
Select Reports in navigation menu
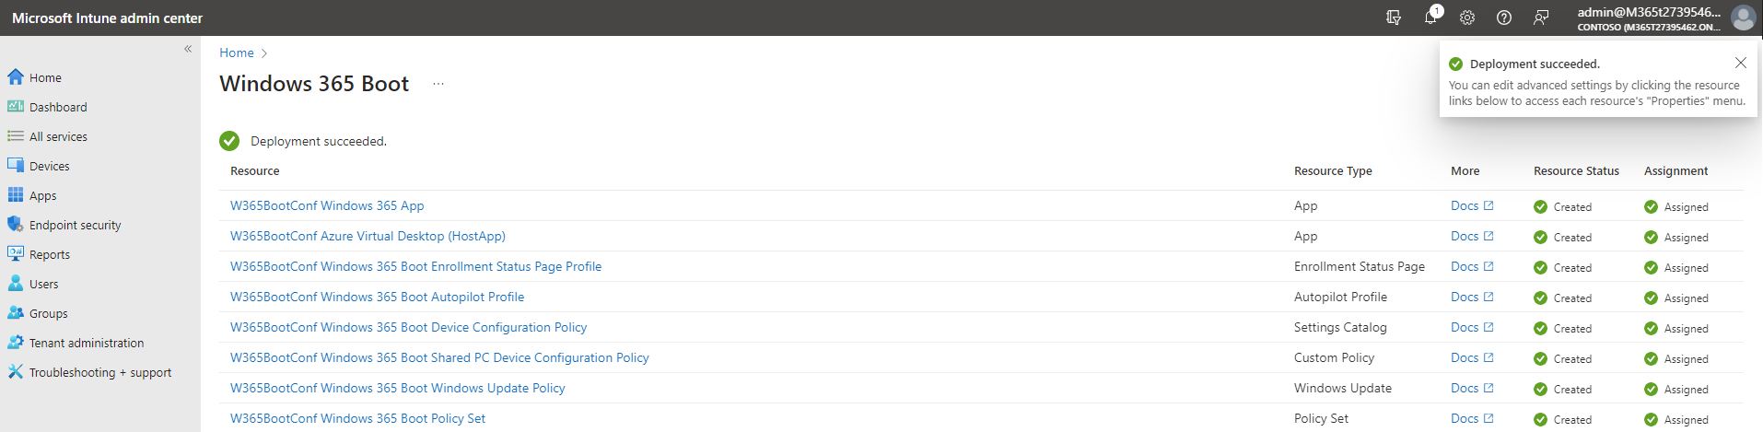click(x=50, y=254)
